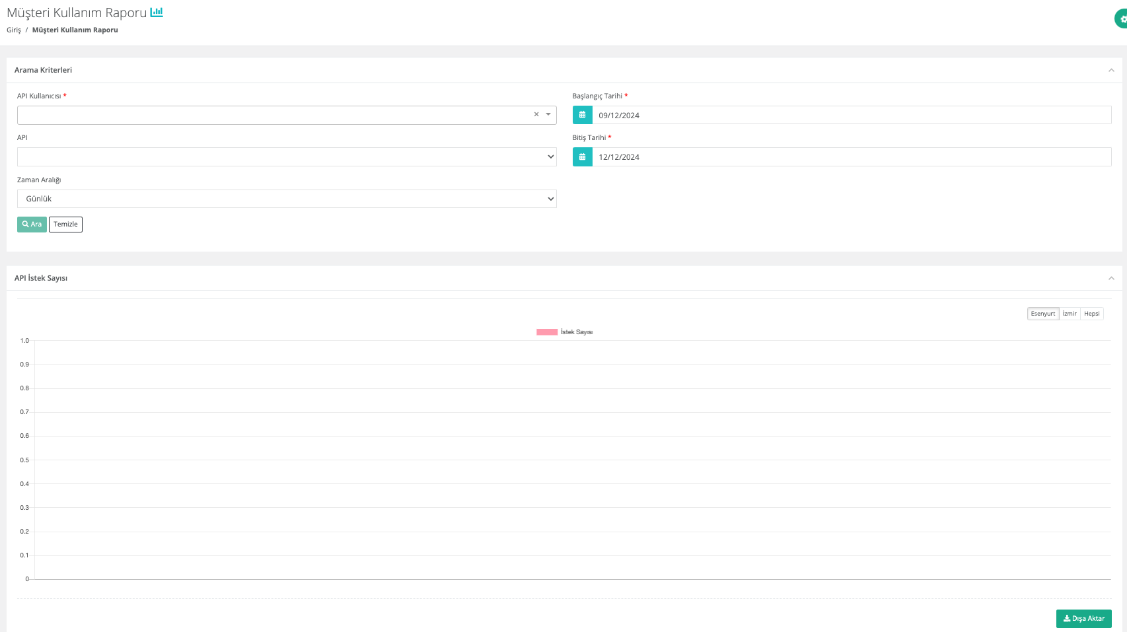Image resolution: width=1127 pixels, height=632 pixels.
Task: Select the Hepsi chart filter
Action: 1091,314
